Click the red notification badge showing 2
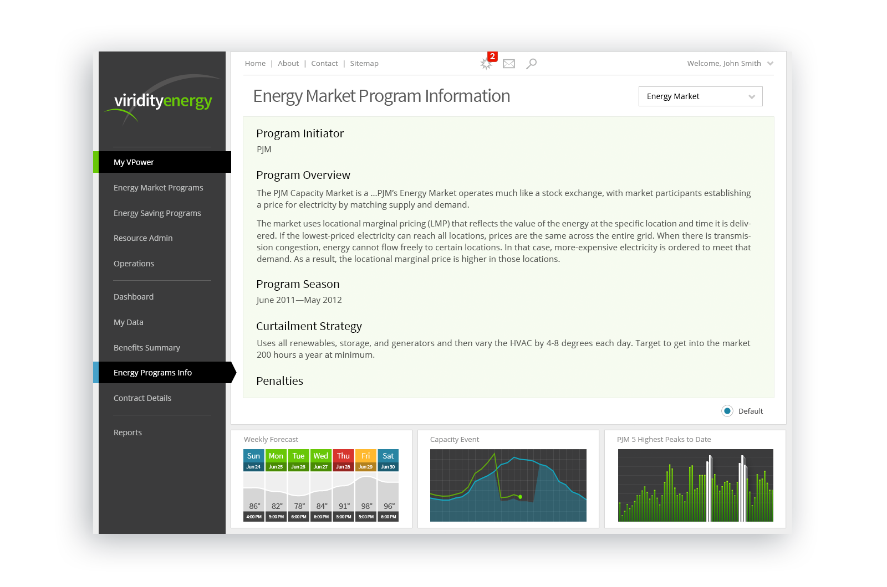The width and height of the screenshot is (887, 587). (492, 56)
